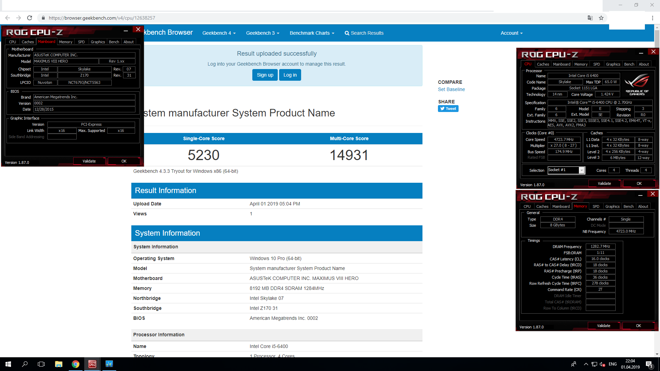Click the BIOS Date field 12/28/2015
Image resolution: width=660 pixels, height=371 pixels.
click(x=84, y=109)
